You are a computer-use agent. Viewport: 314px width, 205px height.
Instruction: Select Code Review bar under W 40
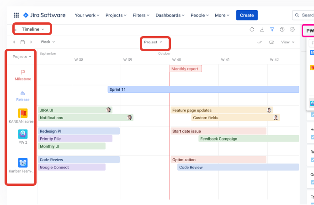point(238,167)
